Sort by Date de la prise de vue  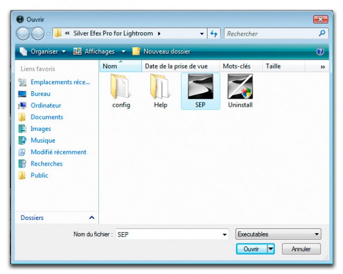pos(181,66)
